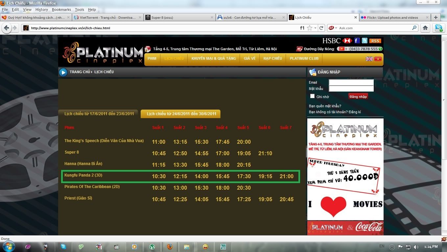Open Skype from the taskbar

click(63, 246)
